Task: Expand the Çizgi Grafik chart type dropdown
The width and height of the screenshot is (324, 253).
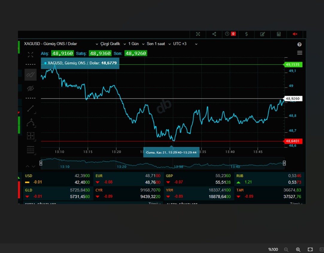Action: [x=110, y=44]
